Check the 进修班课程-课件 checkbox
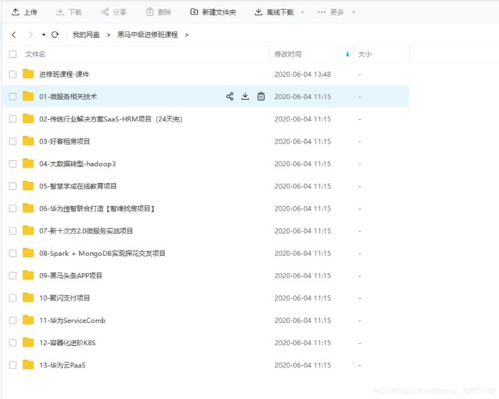499x399 pixels. coord(13,75)
